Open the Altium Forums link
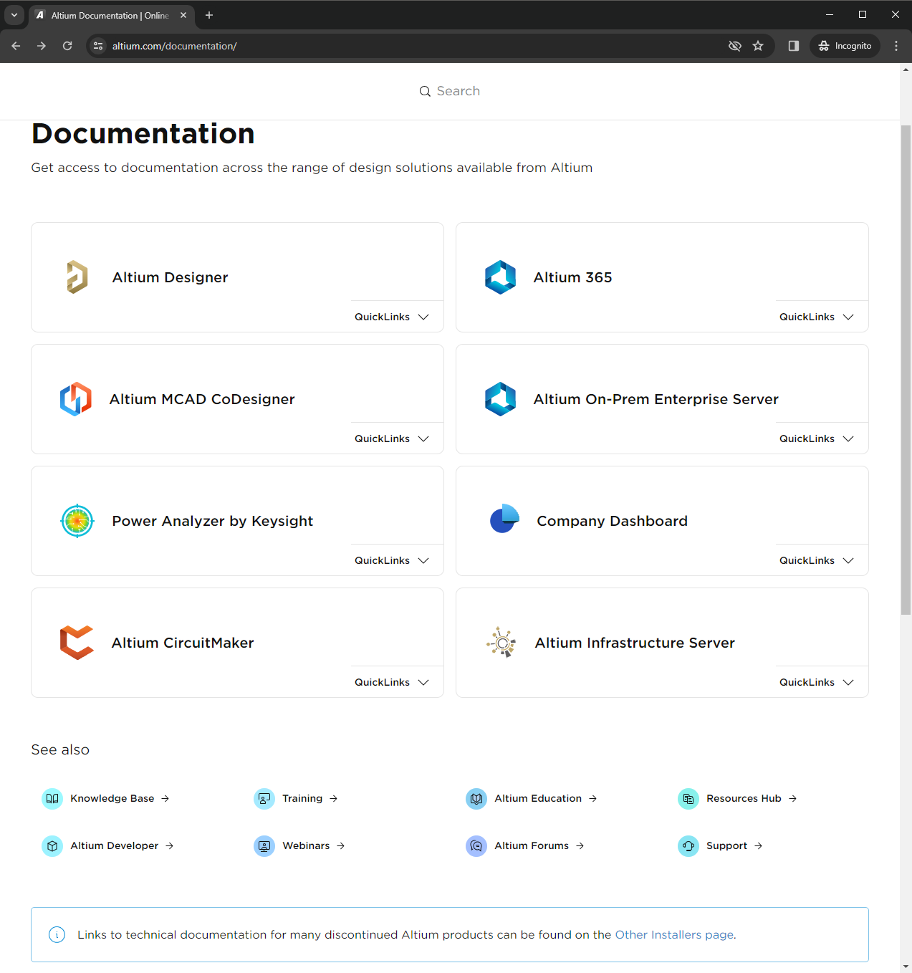This screenshot has height=973, width=912. point(539,845)
